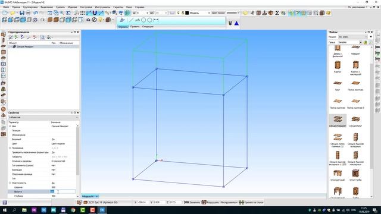Click the Заменить button in status bar
The height and width of the screenshot is (214, 381).
pyautogui.click(x=192, y=202)
